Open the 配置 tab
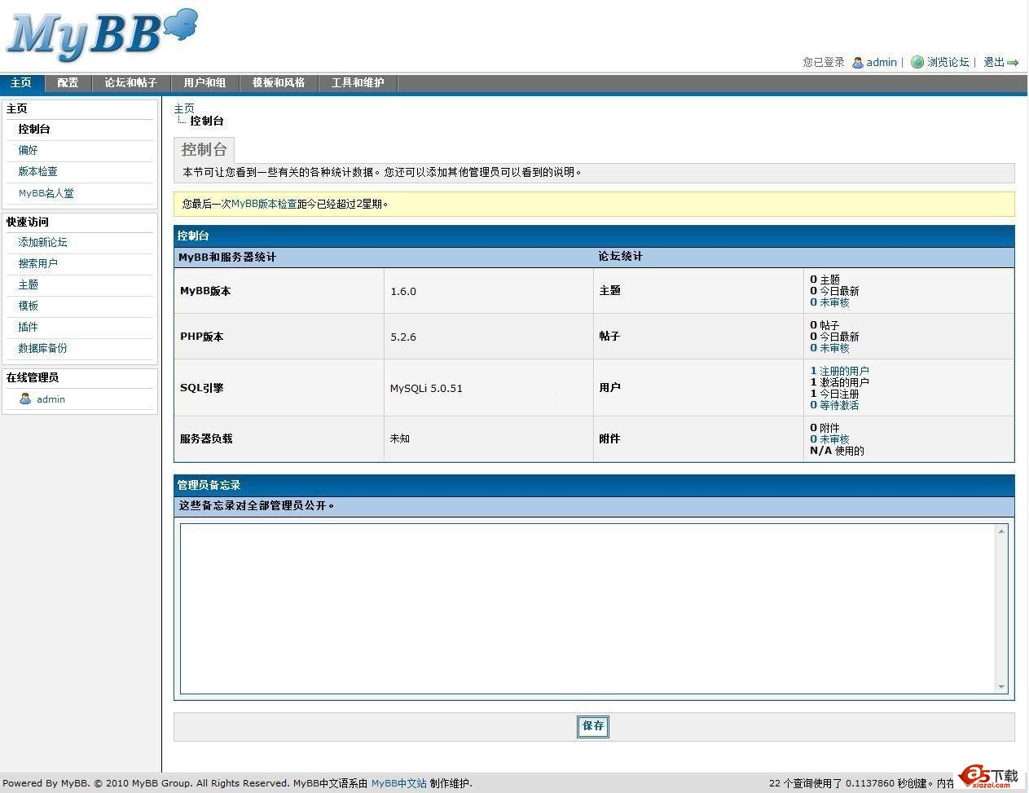Image resolution: width=1029 pixels, height=793 pixels. (68, 83)
